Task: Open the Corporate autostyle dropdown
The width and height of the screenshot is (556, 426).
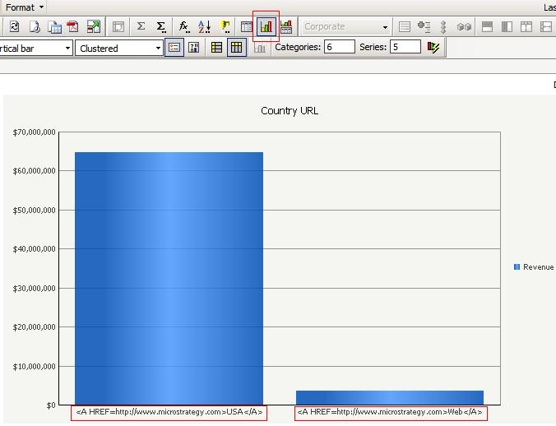Action: (x=345, y=26)
